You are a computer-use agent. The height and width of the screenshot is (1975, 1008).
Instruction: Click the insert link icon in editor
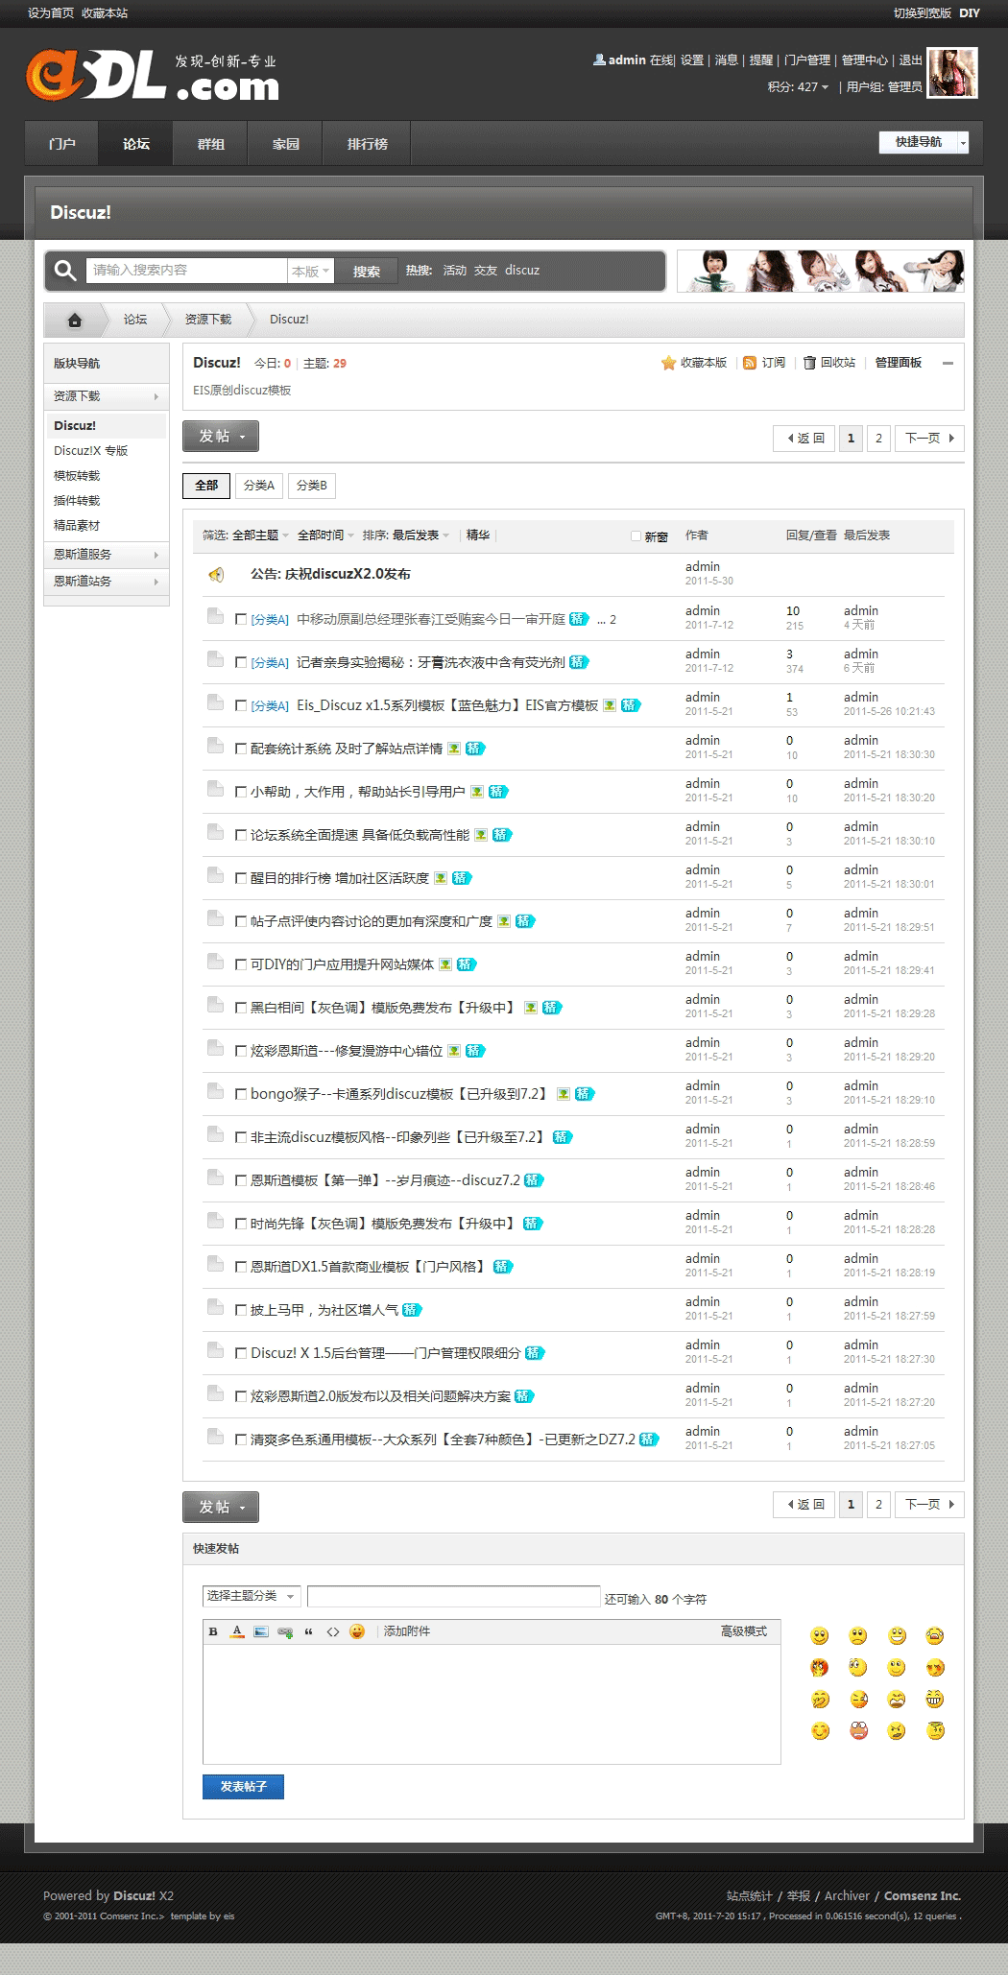285,1631
